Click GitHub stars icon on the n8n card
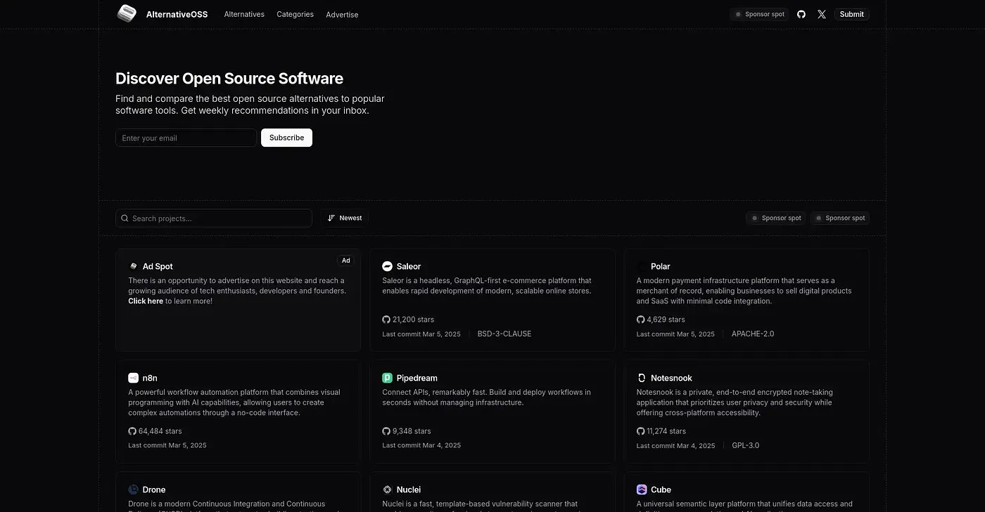Image resolution: width=985 pixels, height=512 pixels. point(132,431)
